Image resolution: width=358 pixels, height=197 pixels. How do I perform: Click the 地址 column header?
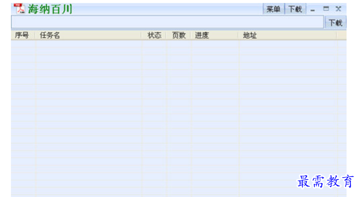(287, 35)
